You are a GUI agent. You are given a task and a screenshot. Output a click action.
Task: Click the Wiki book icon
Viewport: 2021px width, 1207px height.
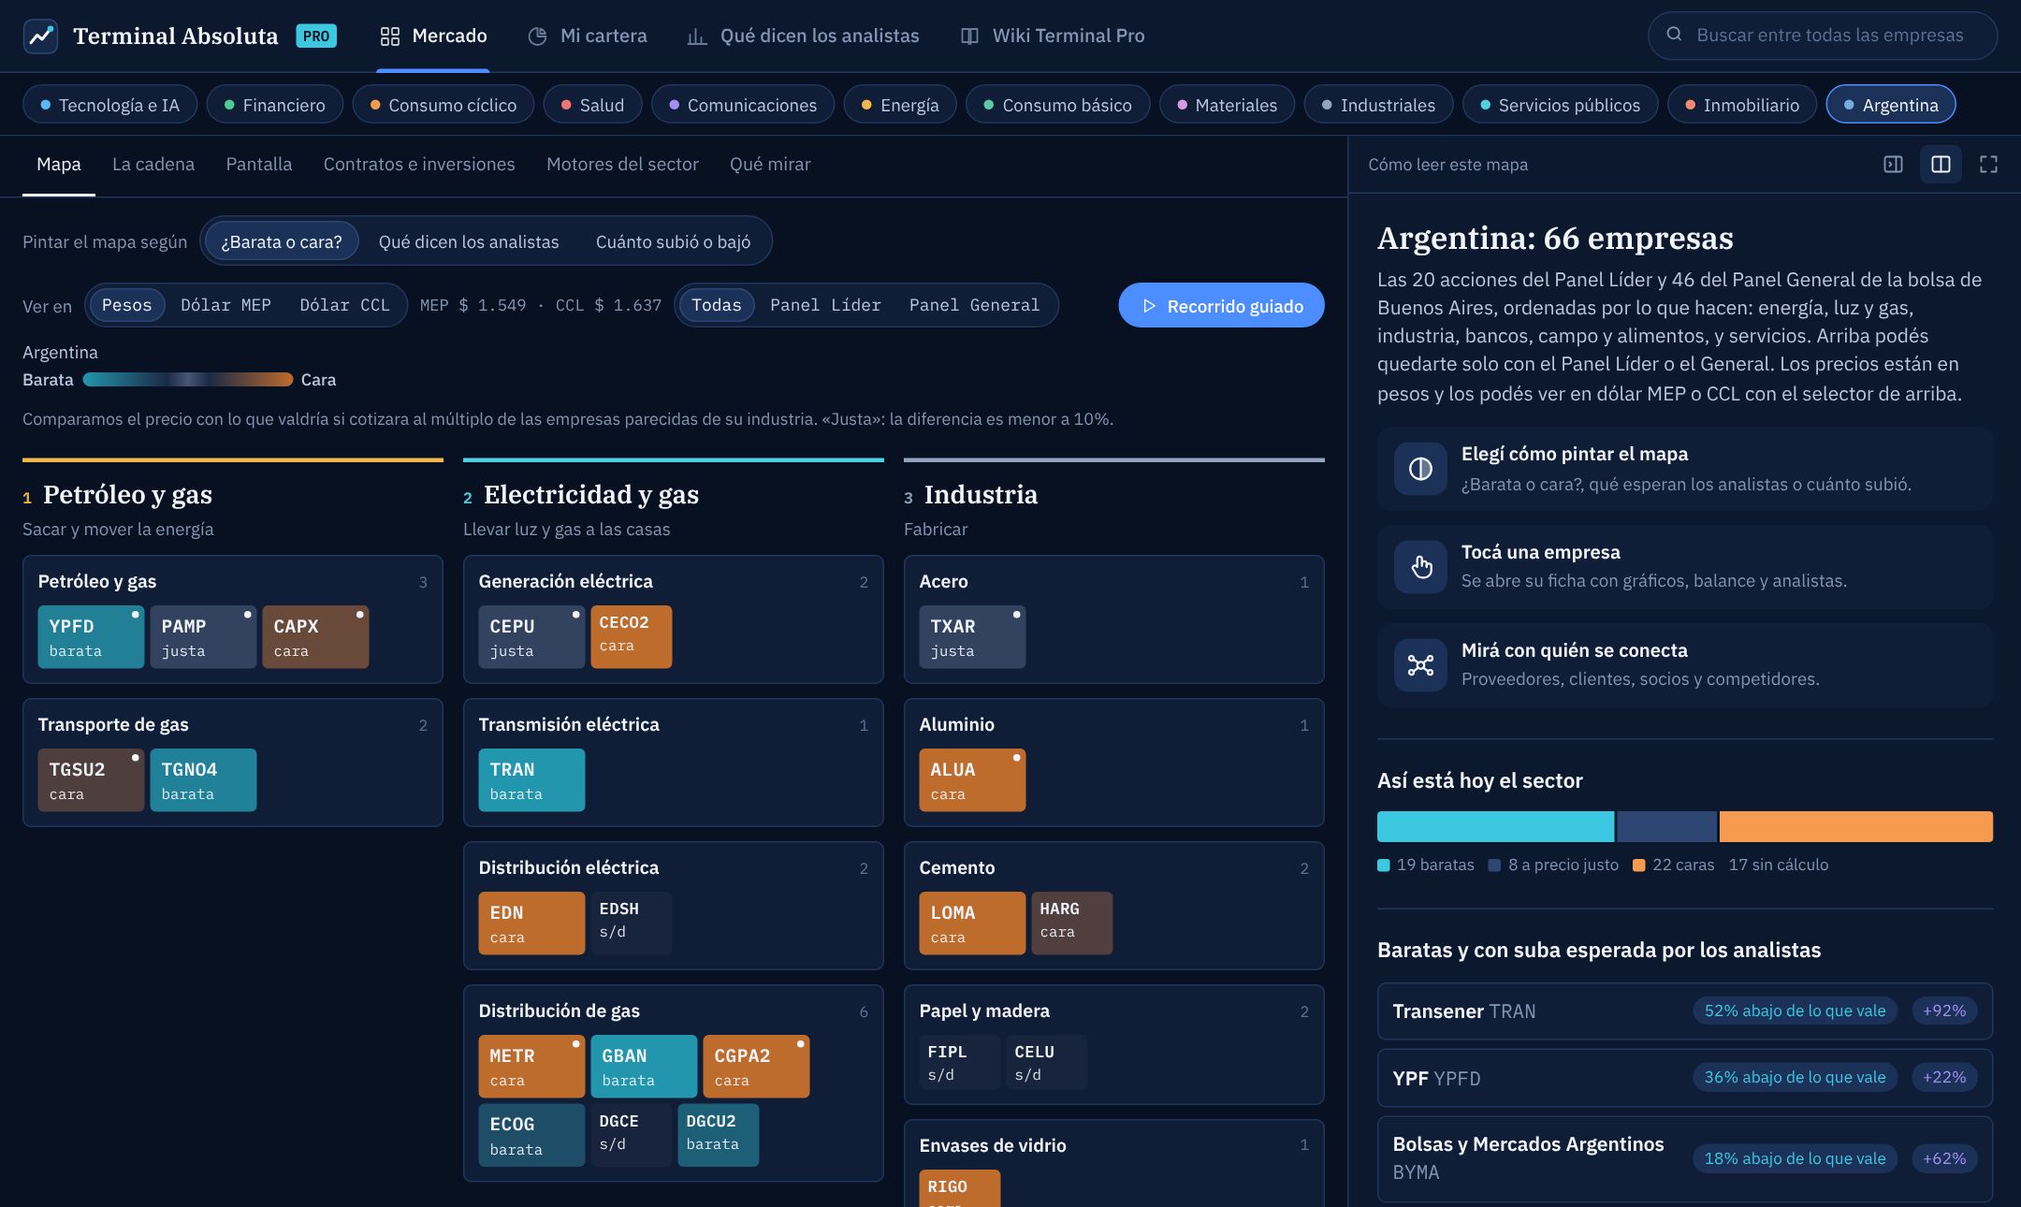point(969,36)
